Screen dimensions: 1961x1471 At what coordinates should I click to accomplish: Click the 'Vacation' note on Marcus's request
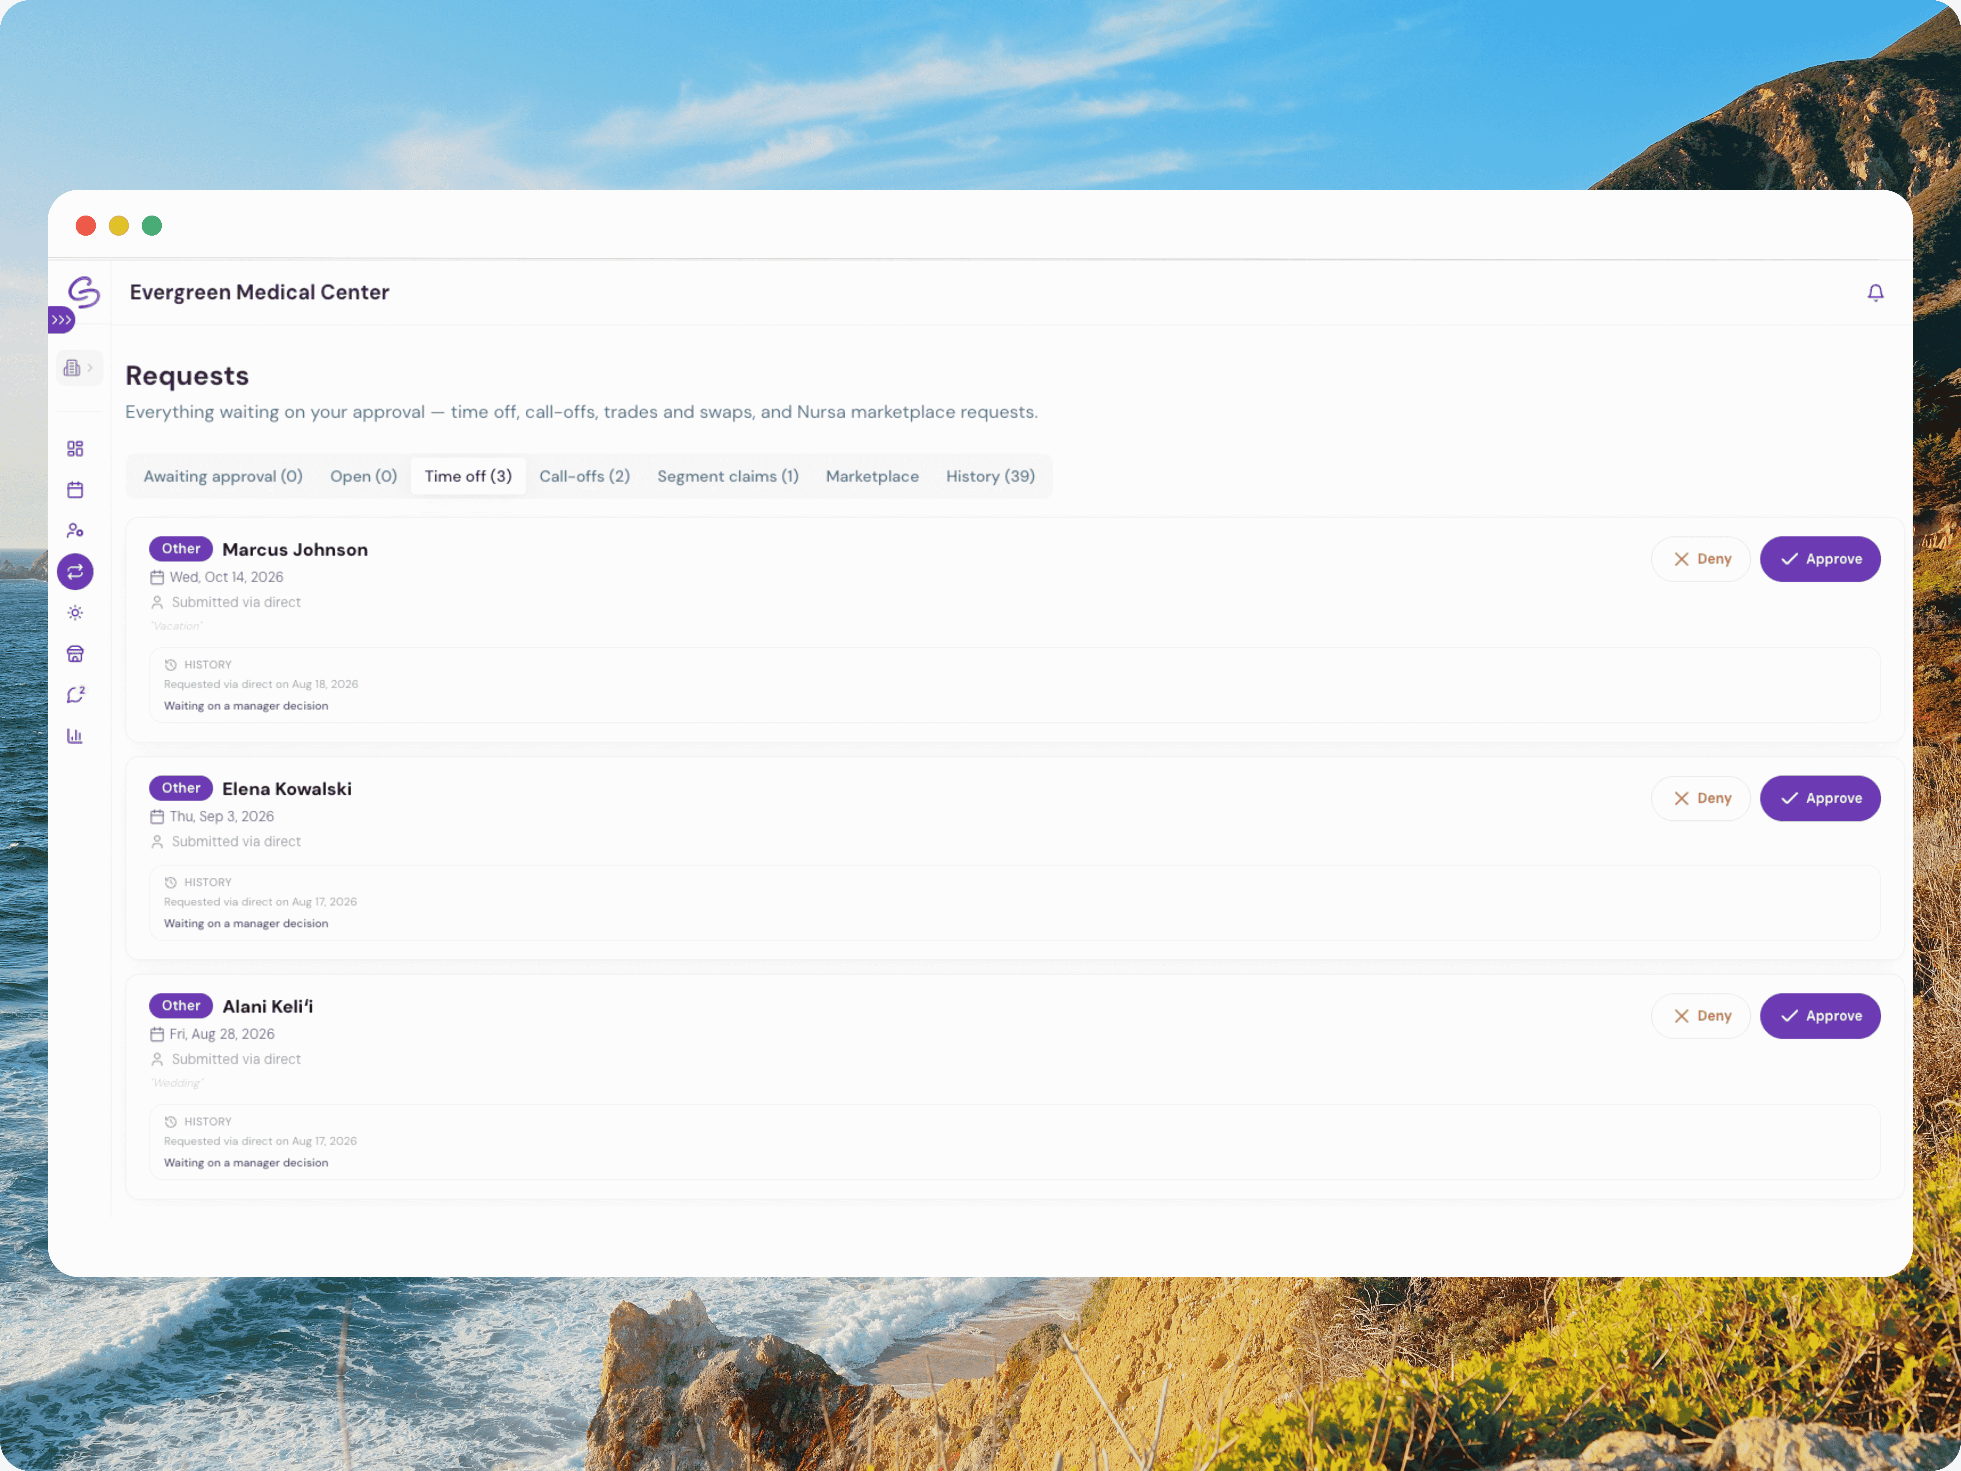pos(176,626)
